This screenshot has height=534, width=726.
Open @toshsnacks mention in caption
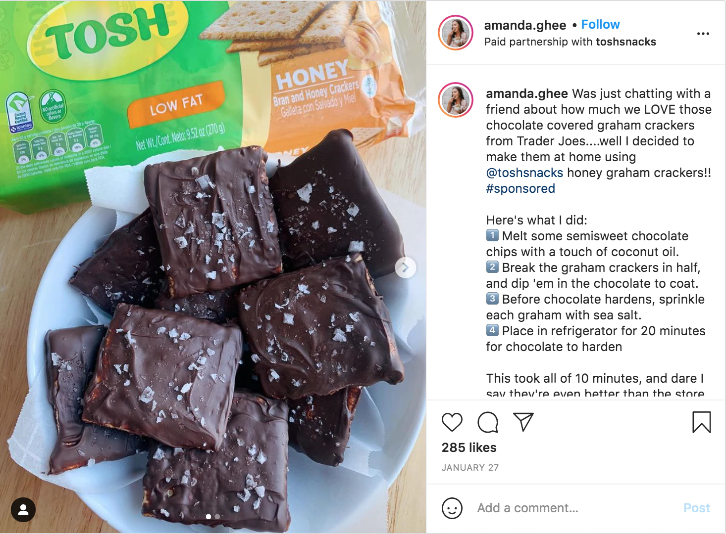(x=524, y=173)
